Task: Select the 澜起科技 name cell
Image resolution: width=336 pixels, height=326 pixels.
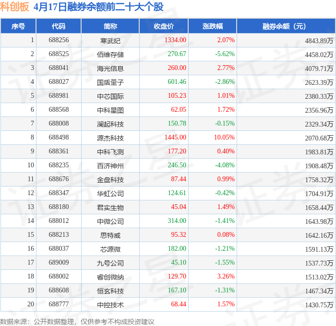Action: click(x=110, y=124)
